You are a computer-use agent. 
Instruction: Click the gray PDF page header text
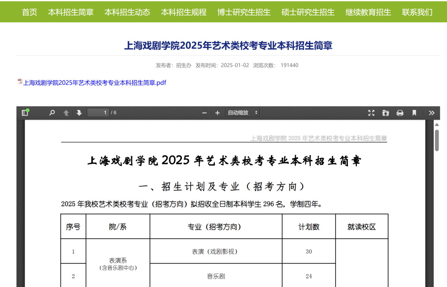pos(318,138)
